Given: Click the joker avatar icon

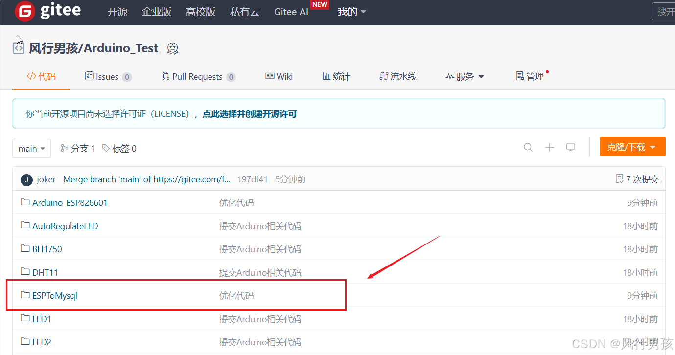Looking at the screenshot, I should pos(26,179).
